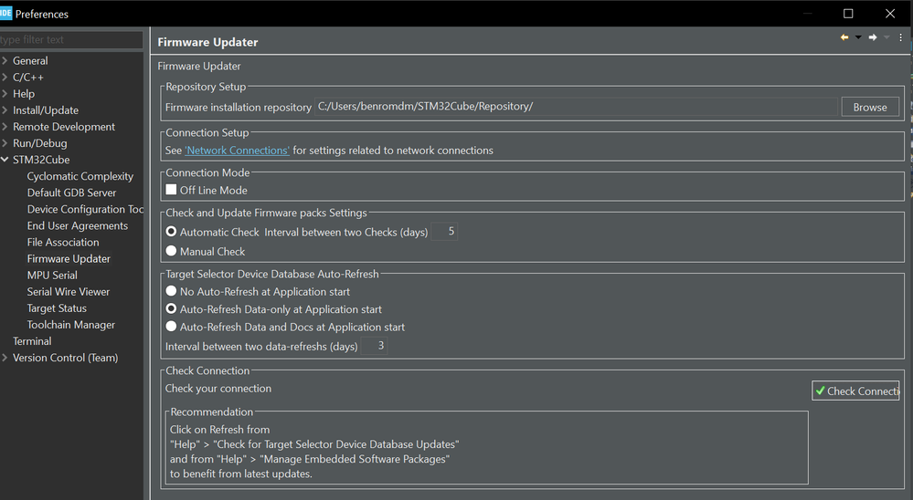Click the firmware installation repository path field

point(576,107)
